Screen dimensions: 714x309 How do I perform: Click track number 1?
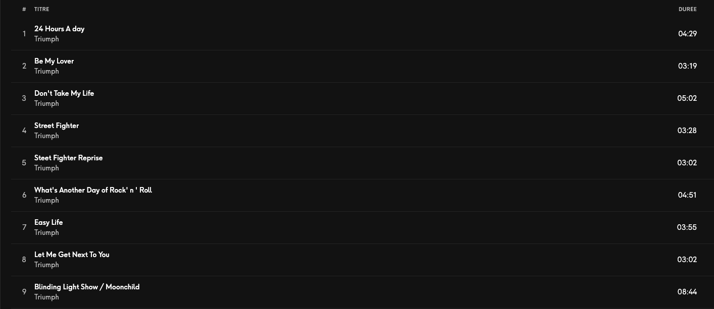tap(24, 34)
